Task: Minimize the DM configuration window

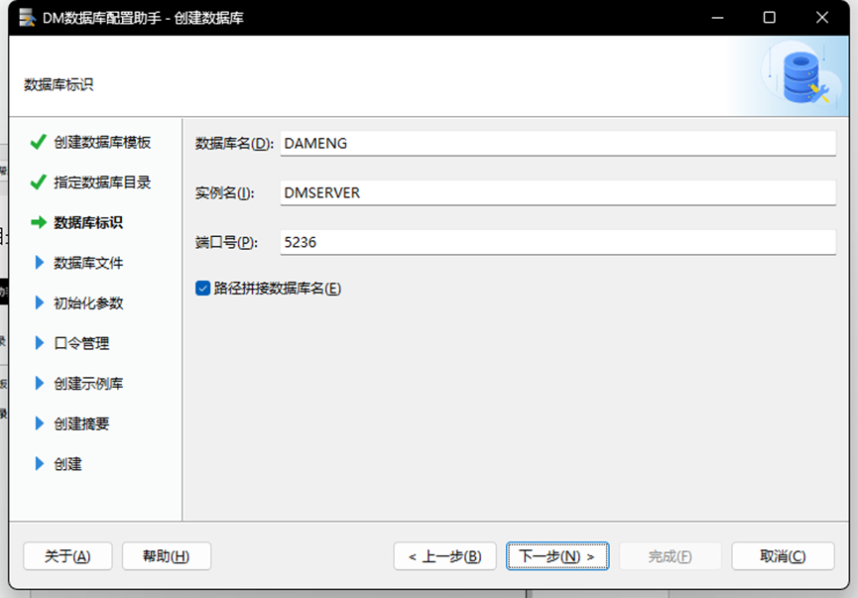Action: click(717, 18)
